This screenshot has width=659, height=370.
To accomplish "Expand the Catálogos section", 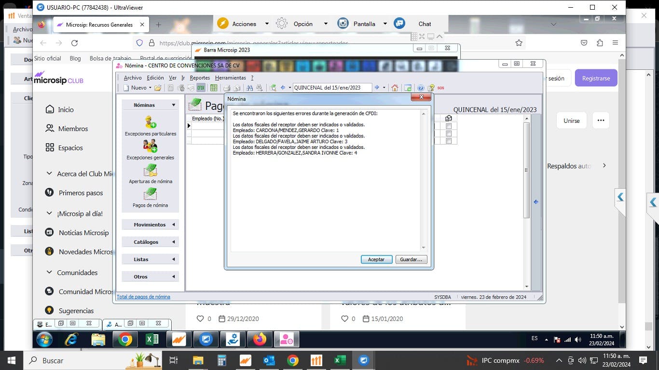I will pos(173,242).
